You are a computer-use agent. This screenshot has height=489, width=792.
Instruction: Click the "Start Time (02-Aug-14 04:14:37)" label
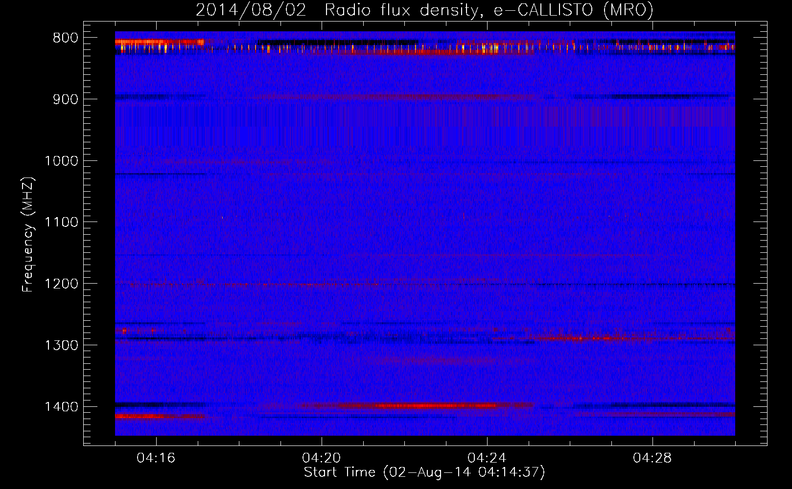pos(424,472)
